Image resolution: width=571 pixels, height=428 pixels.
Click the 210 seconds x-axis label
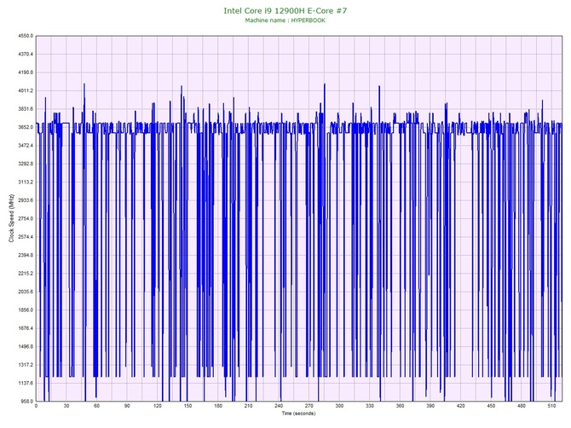248,406
